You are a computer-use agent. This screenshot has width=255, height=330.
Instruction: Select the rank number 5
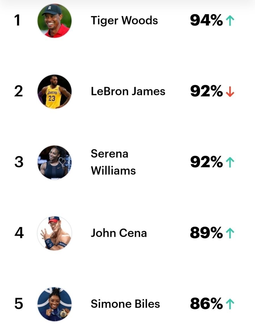[x=18, y=304]
